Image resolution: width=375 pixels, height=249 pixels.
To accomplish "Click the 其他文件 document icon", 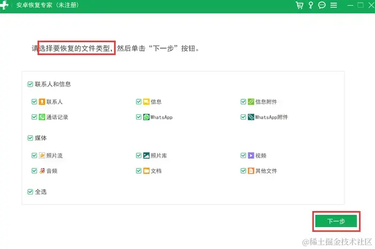I will coord(251,171).
